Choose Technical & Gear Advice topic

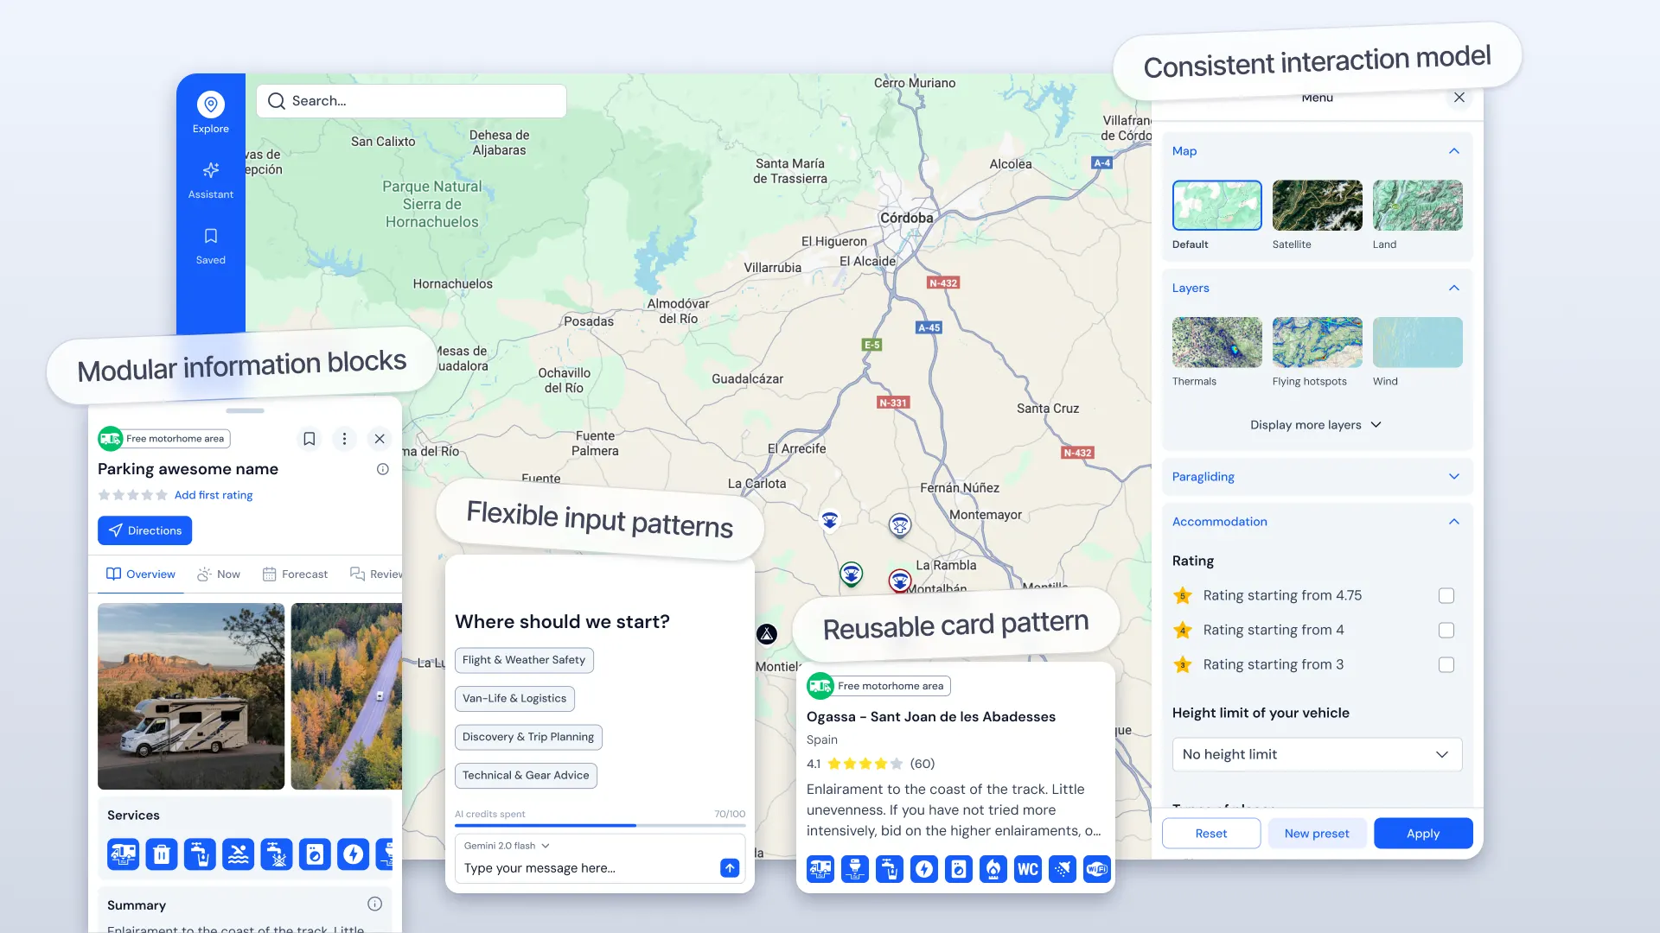(x=526, y=776)
